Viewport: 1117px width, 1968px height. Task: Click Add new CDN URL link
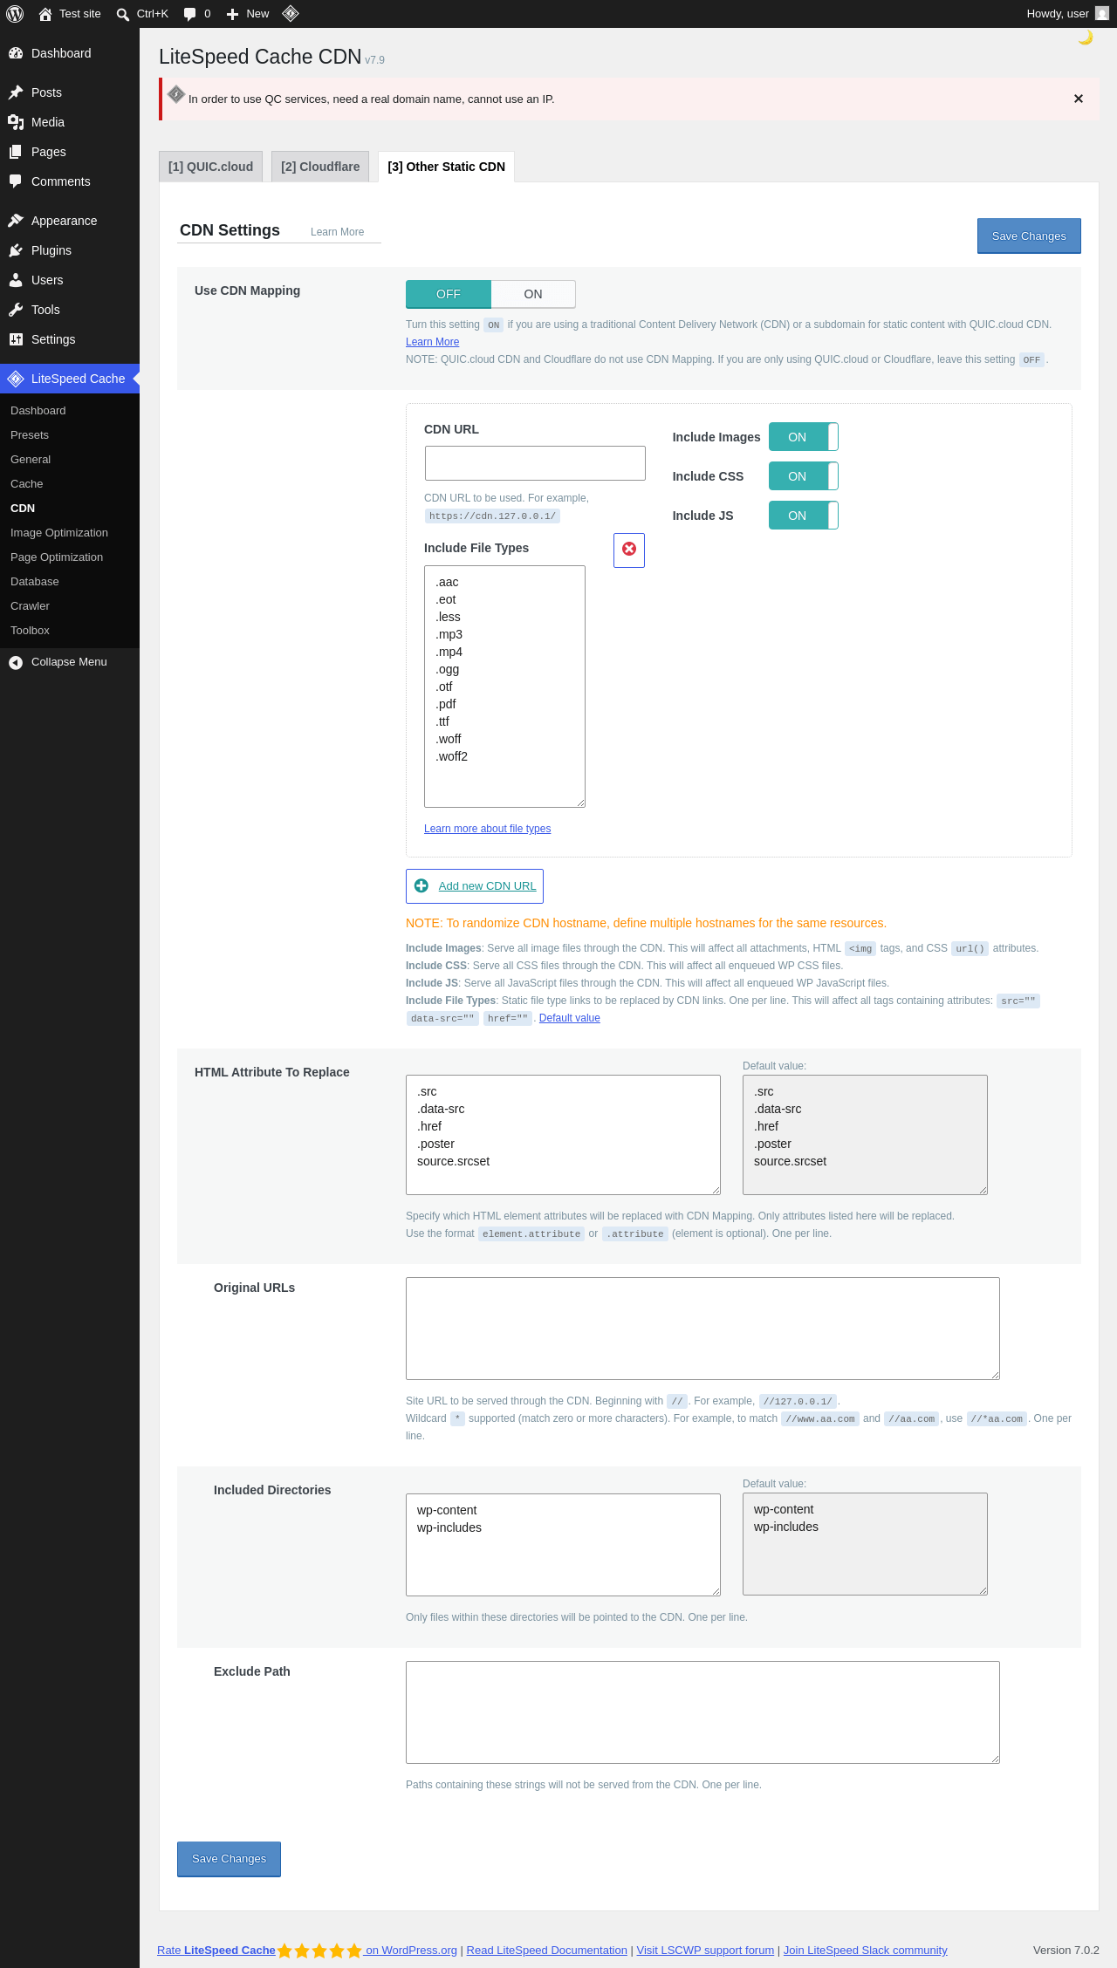(487, 885)
